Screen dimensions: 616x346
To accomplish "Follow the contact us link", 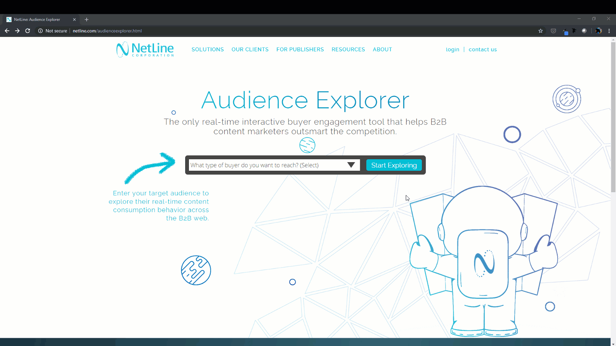I will (x=483, y=50).
